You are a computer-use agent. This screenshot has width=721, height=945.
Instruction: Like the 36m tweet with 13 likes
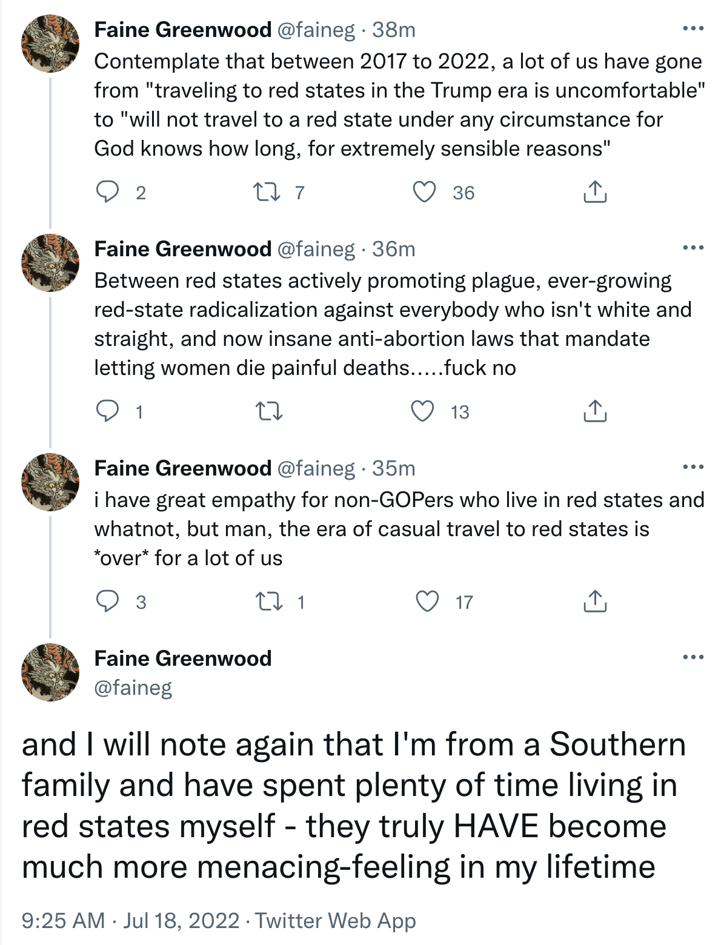tap(425, 411)
